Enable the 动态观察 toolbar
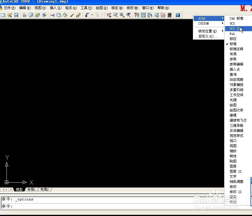The height and width of the screenshot is (216, 252). coord(238,80)
